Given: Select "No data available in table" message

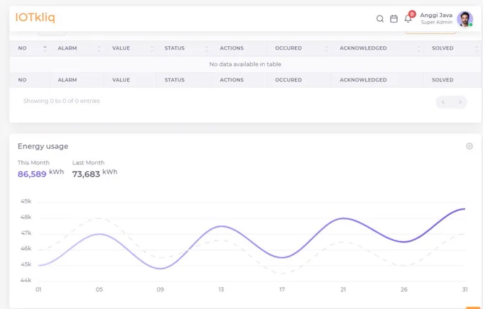Looking at the screenshot, I should 245,64.
